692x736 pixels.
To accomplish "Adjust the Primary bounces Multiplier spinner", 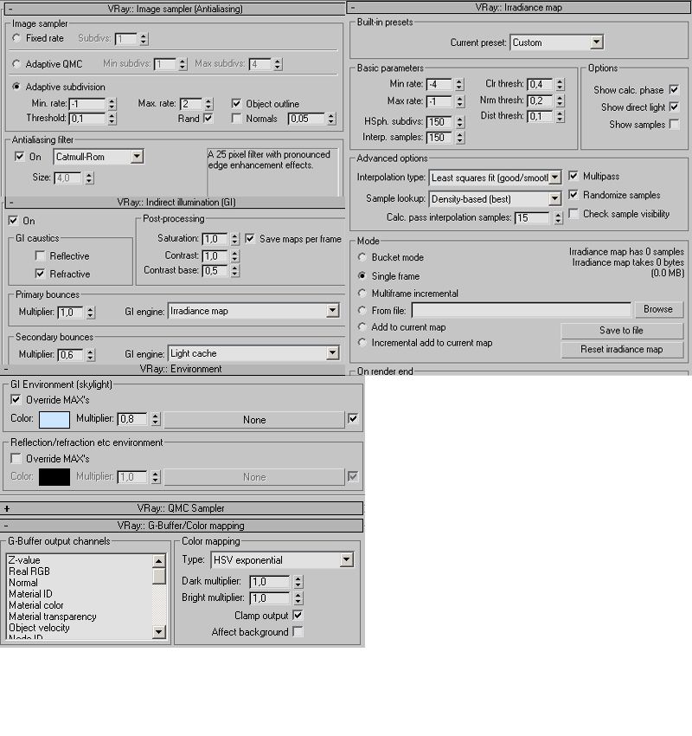I will pyautogui.click(x=91, y=313).
